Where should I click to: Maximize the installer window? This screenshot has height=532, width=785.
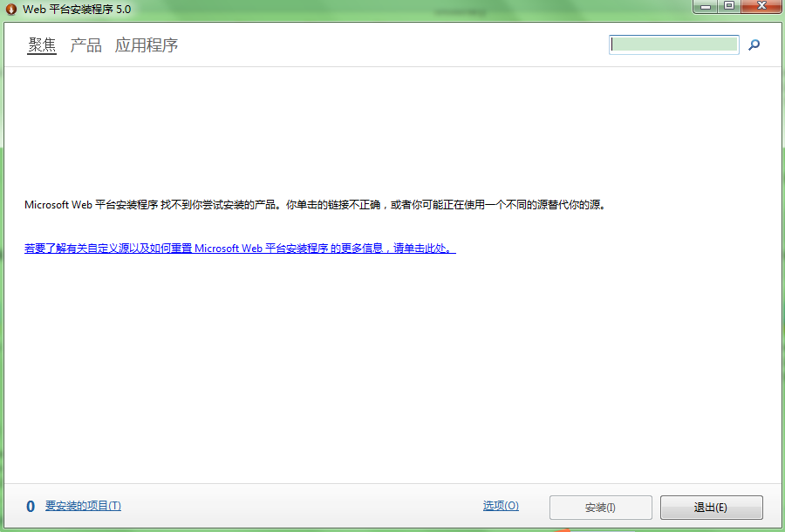(x=729, y=6)
